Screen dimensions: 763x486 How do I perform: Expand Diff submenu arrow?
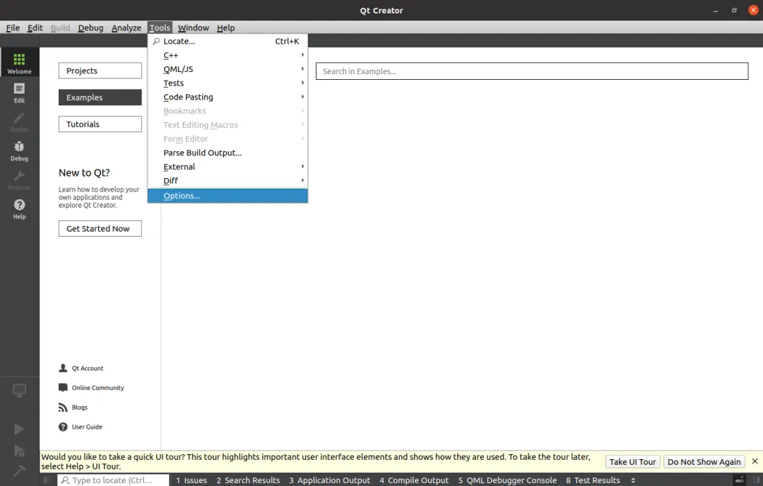pyautogui.click(x=302, y=181)
